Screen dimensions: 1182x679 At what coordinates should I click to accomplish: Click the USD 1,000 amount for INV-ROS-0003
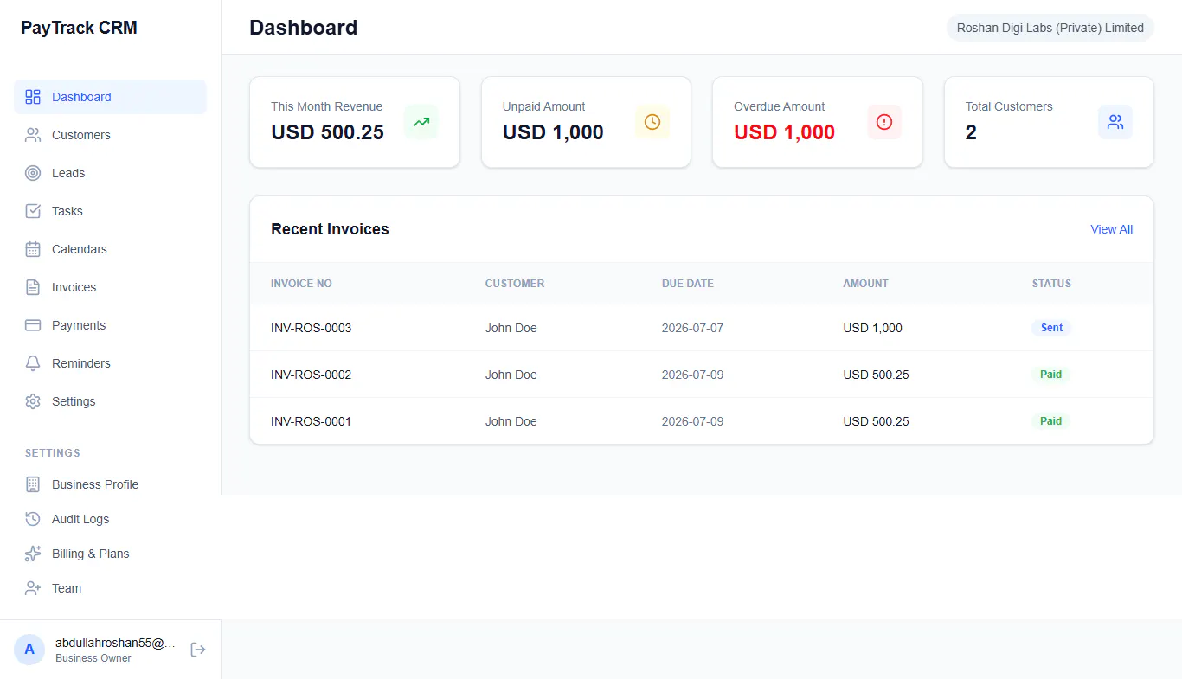[x=872, y=328]
